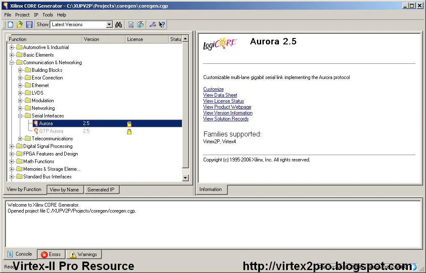This screenshot has width=426, height=273.
Task: Click the Customize link
Action: coord(213,89)
